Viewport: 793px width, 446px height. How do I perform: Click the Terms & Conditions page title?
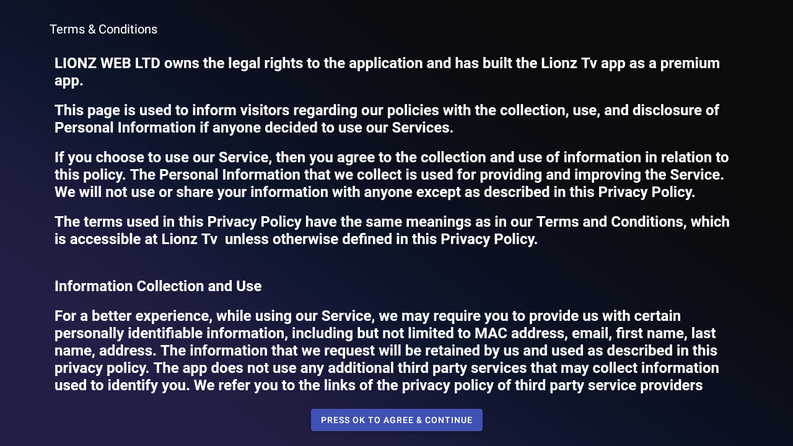103,29
